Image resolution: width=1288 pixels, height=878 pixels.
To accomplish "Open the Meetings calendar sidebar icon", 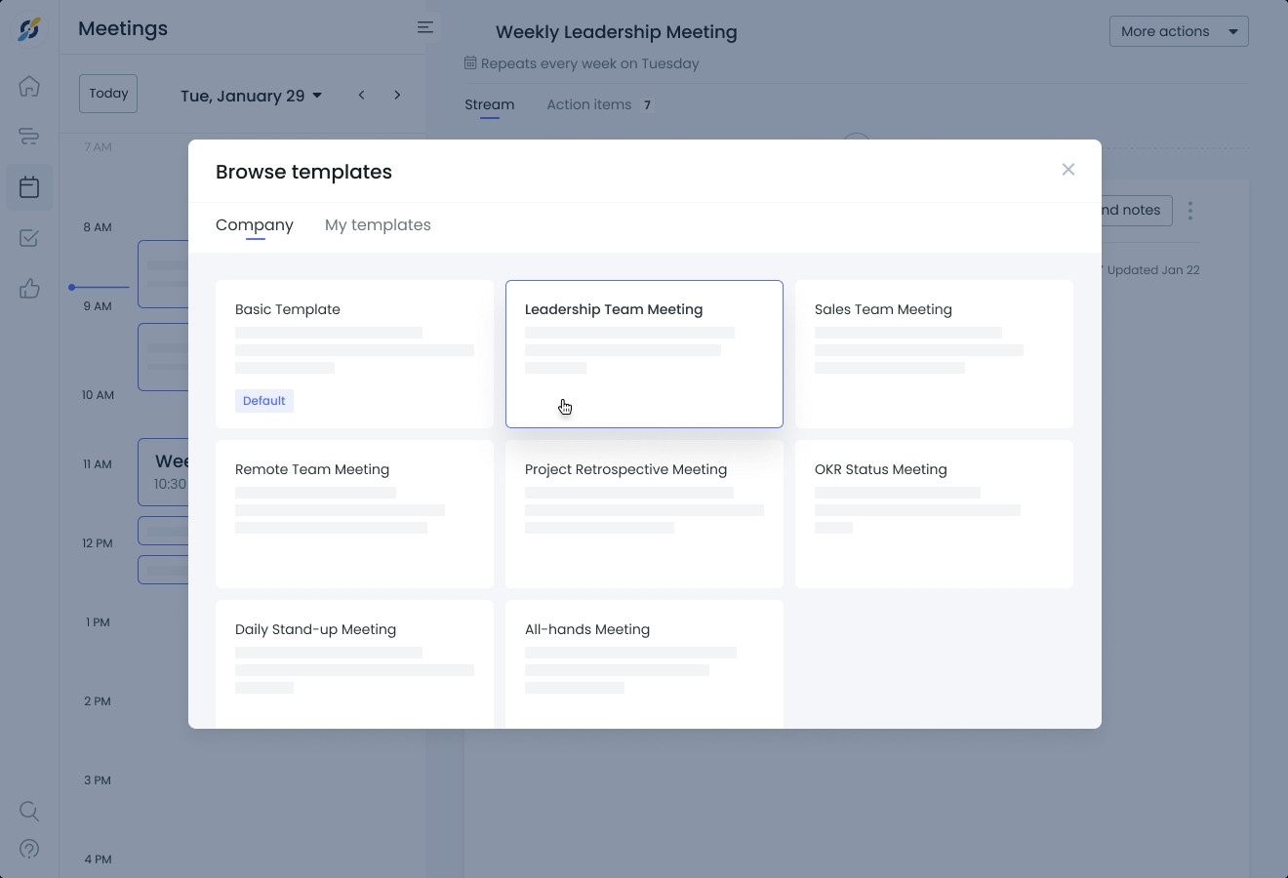I will pos(29,187).
